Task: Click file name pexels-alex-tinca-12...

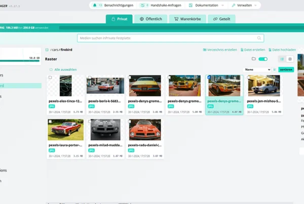Action: [x=65, y=101]
